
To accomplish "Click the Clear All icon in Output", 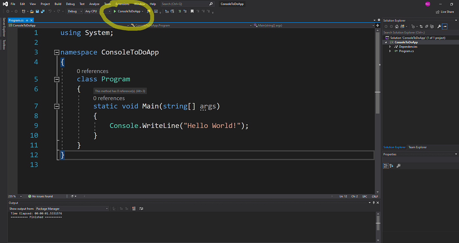I will (x=134, y=209).
